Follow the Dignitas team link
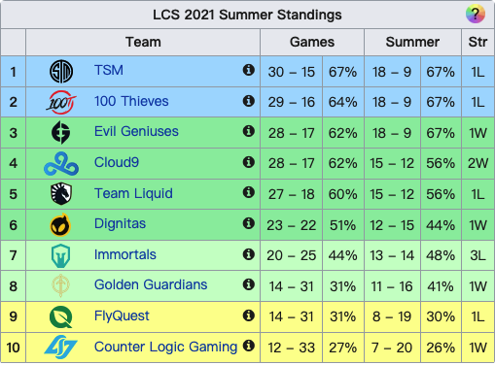The width and height of the screenshot is (495, 365). [120, 223]
